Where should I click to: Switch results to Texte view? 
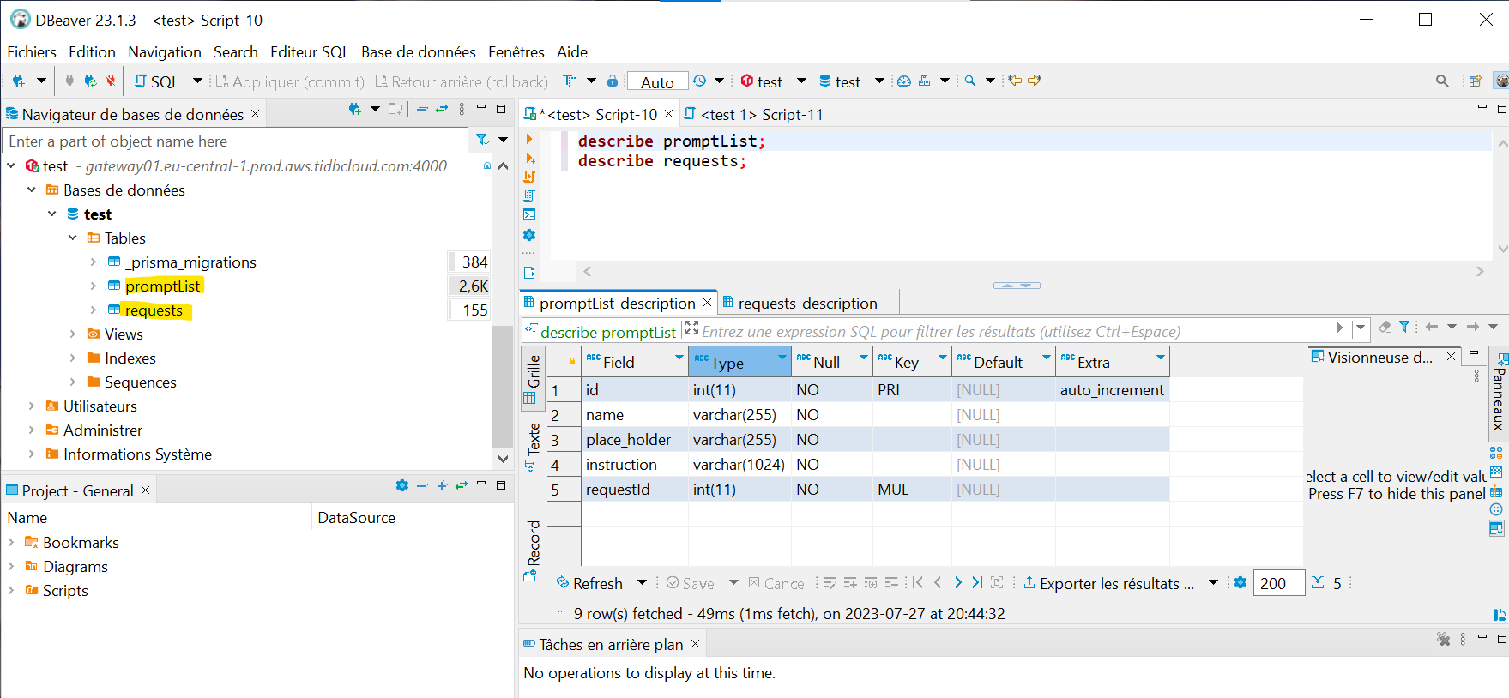[x=532, y=446]
